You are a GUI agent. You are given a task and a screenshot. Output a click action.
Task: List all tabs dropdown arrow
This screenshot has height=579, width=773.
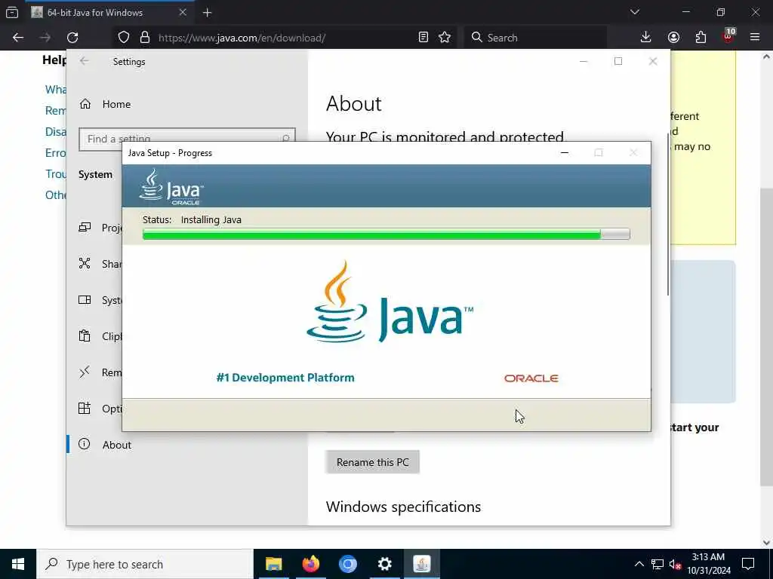pyautogui.click(x=634, y=12)
